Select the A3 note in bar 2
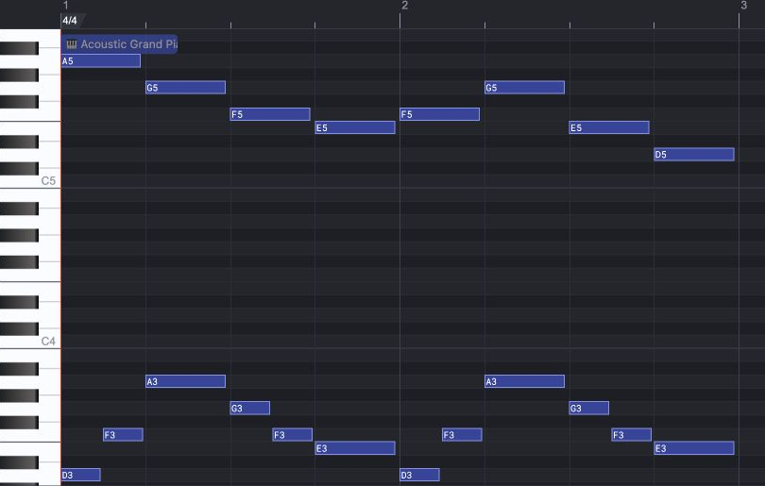 524,381
